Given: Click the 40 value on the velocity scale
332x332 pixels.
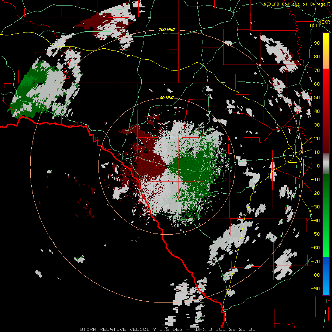Looking at the screenshot, I should coord(317,111).
